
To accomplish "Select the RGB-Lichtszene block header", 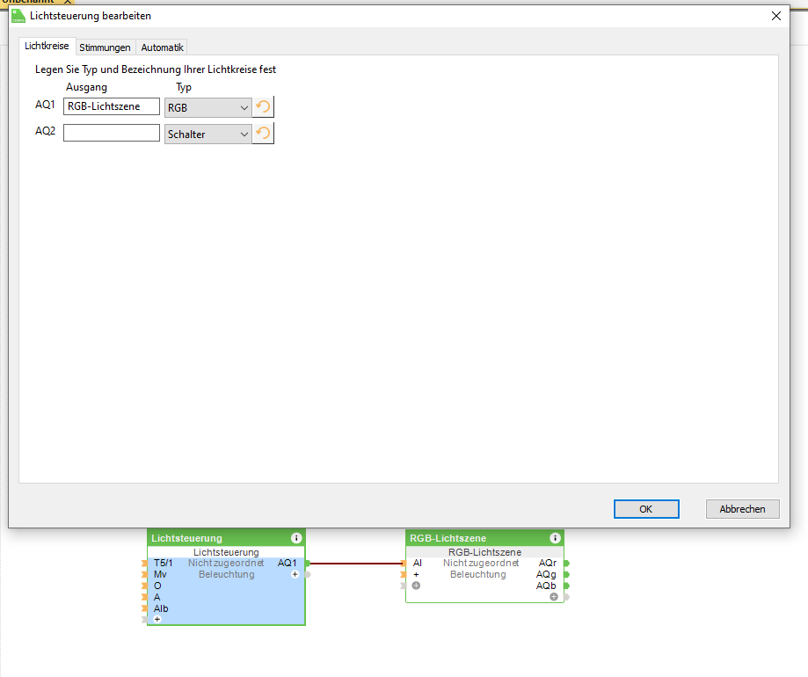I will [x=485, y=538].
